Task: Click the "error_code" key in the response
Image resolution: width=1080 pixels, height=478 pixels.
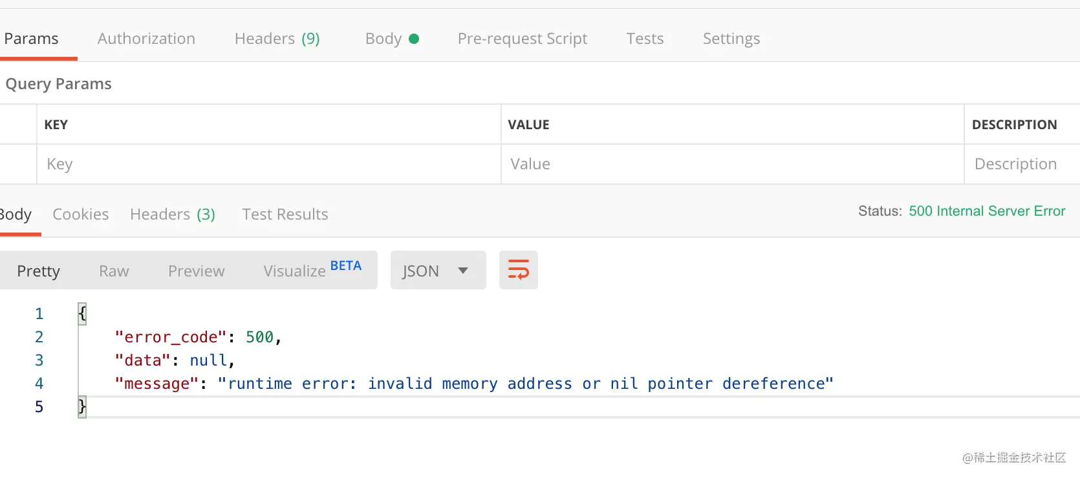Action: click(x=171, y=337)
